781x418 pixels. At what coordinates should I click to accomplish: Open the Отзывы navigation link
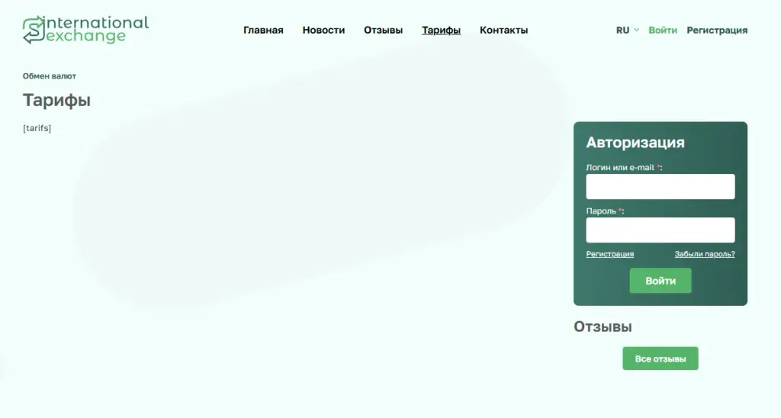(383, 31)
